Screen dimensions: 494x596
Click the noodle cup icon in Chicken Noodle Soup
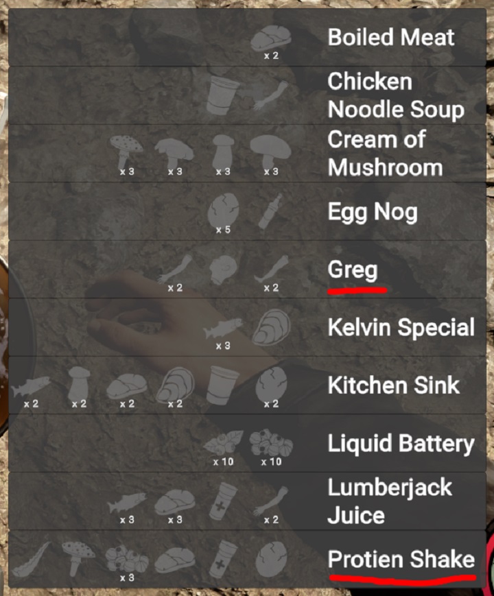tap(222, 95)
